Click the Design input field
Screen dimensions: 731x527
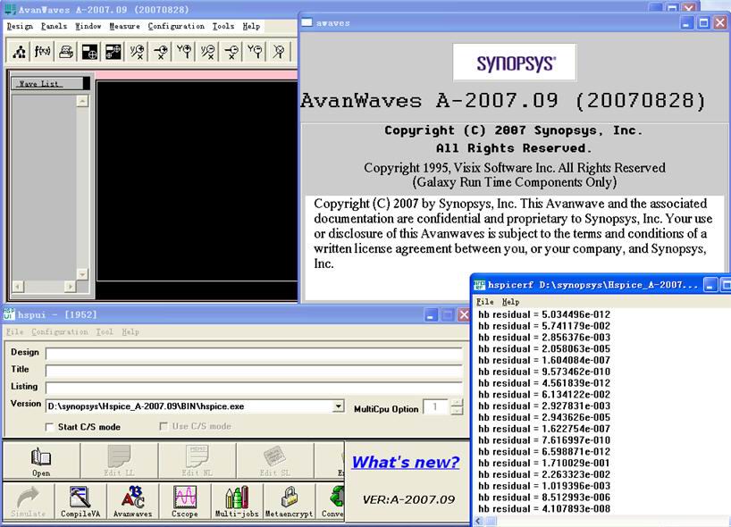tap(254, 354)
